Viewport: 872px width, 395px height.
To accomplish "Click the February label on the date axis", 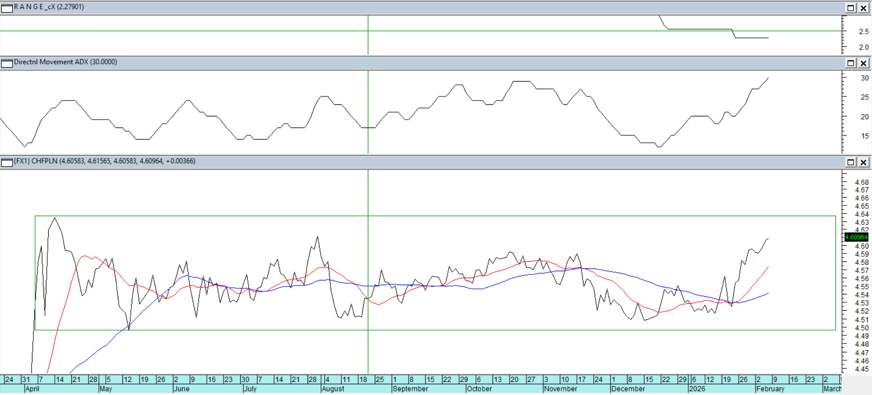I will (x=770, y=389).
